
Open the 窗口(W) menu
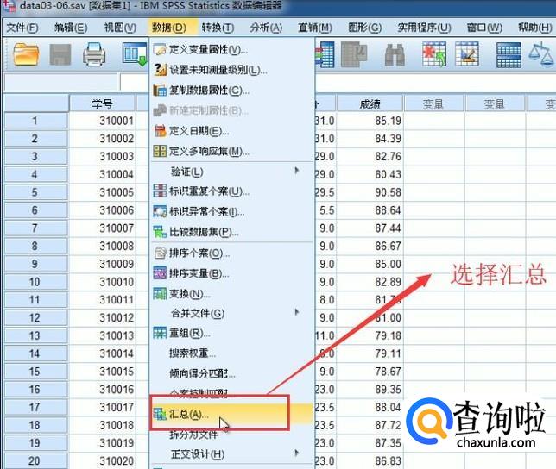point(484,28)
